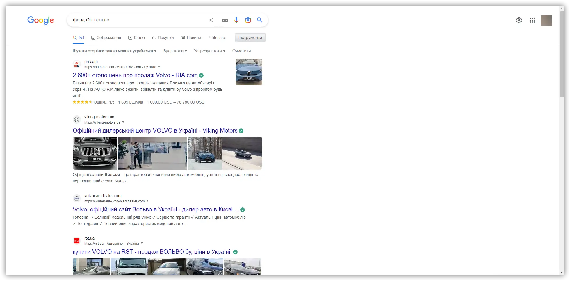Open the RIA.com Volvo listings result
This screenshot has height=281, width=570.
click(x=135, y=75)
